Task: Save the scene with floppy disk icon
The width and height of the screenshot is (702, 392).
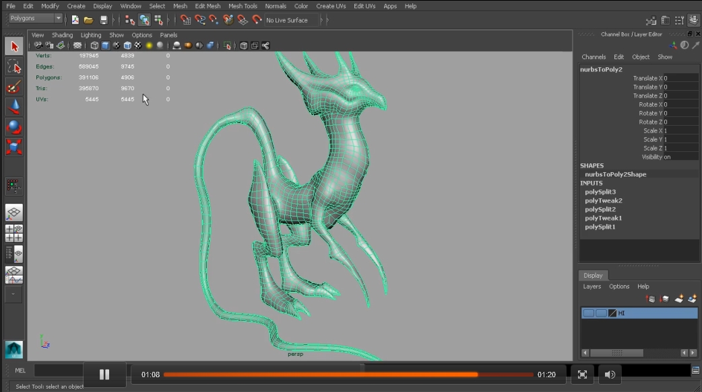Action: click(x=104, y=19)
